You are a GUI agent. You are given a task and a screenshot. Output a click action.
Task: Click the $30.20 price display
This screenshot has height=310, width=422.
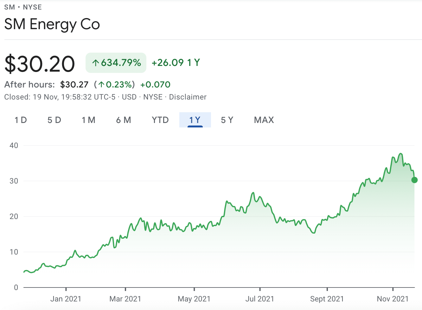click(x=39, y=63)
